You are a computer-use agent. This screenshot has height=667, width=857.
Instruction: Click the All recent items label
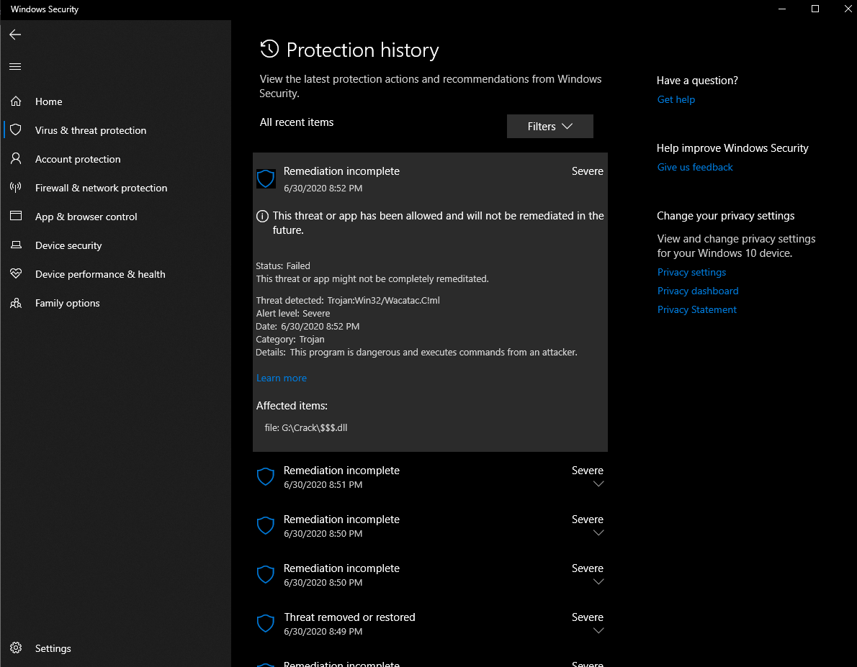pyautogui.click(x=297, y=122)
